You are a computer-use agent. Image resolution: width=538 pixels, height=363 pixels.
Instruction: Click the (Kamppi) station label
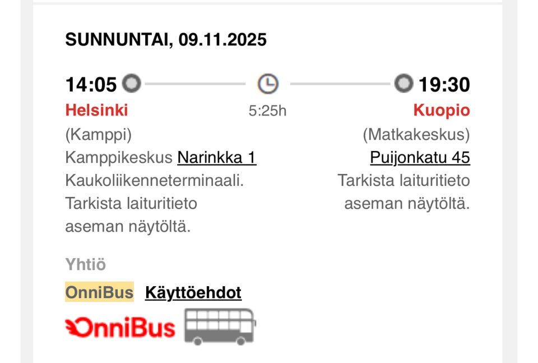[x=99, y=135]
